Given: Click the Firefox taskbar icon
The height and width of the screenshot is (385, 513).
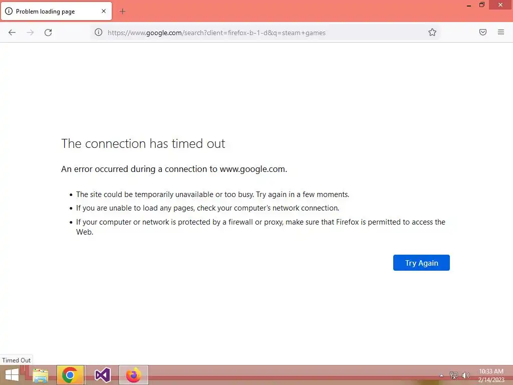Looking at the screenshot, I should coord(133,375).
